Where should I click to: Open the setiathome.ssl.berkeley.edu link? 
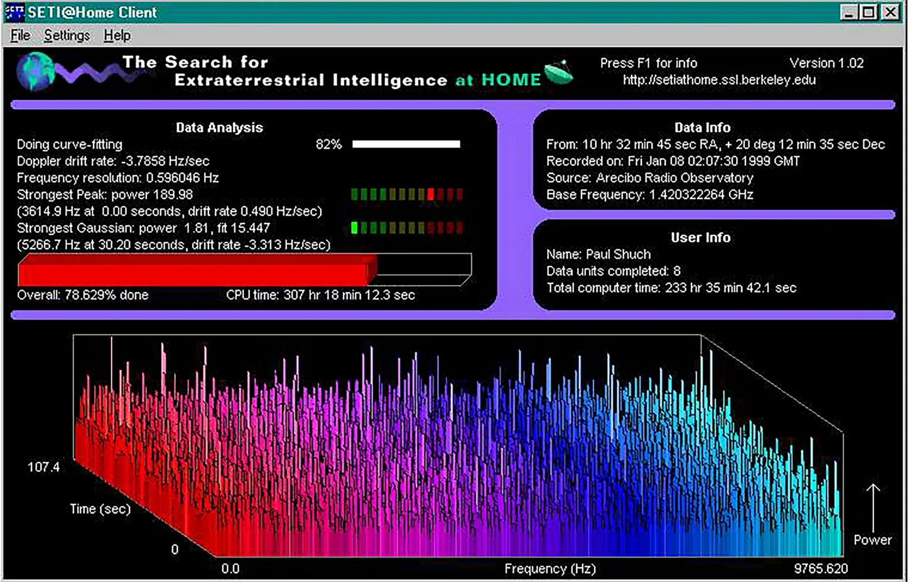point(719,80)
